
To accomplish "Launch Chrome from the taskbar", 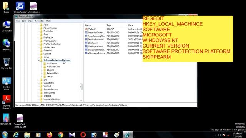I will 61,135.
